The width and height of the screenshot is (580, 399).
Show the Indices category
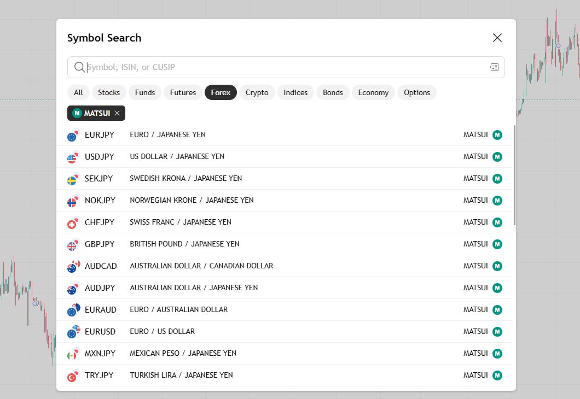point(295,92)
